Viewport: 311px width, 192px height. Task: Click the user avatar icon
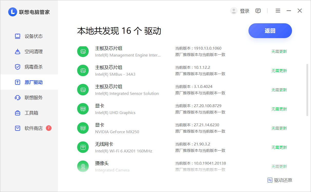[x=234, y=11]
